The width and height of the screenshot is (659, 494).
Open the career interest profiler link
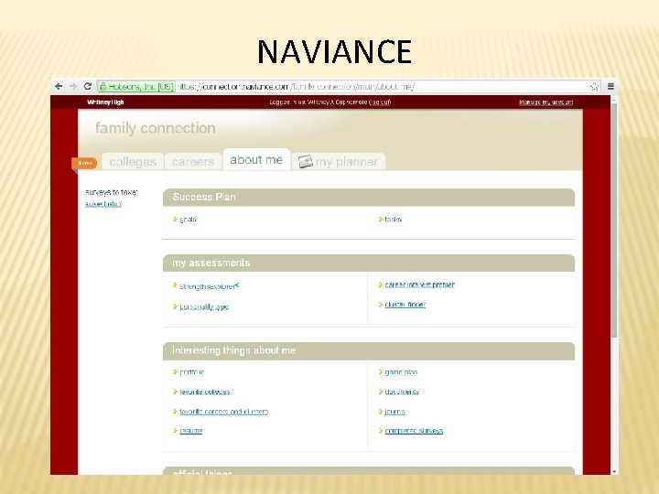pyautogui.click(x=419, y=285)
